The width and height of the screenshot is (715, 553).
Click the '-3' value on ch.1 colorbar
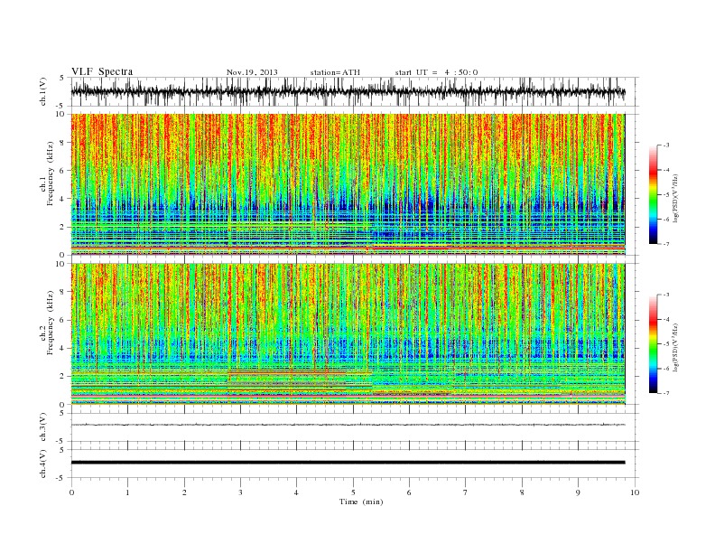click(666, 145)
